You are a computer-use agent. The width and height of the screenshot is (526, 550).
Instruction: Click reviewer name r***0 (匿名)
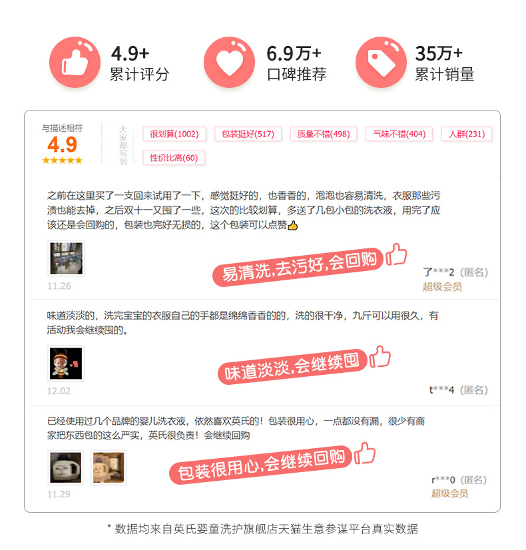(459, 480)
